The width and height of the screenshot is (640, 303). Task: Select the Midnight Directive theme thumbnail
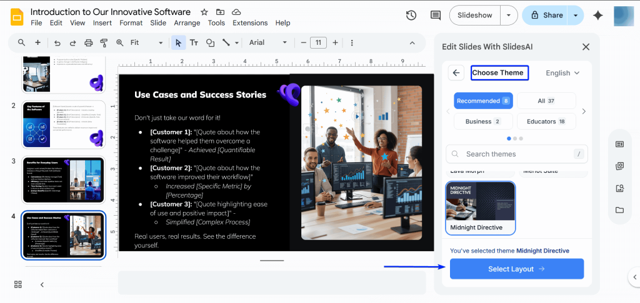coord(480,201)
